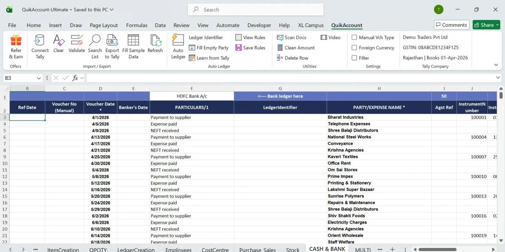The width and height of the screenshot is (505, 252).
Task: Select the QuikAccount ribbon tab
Action: tap(347, 25)
